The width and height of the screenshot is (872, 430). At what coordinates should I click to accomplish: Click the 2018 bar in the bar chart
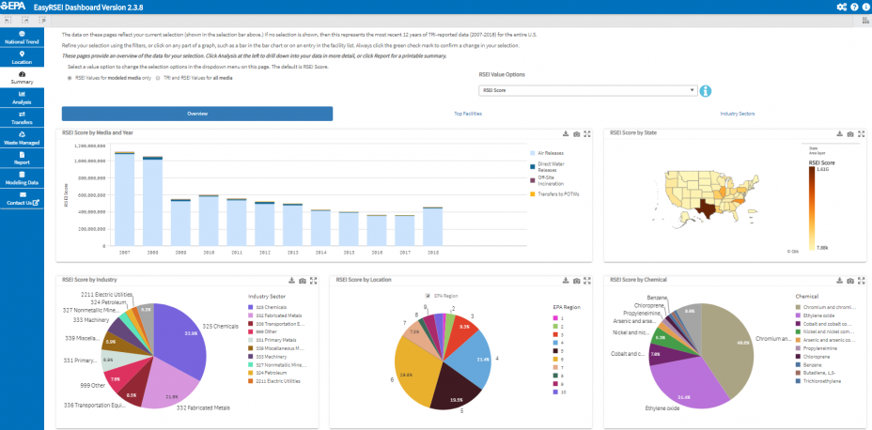point(432,226)
